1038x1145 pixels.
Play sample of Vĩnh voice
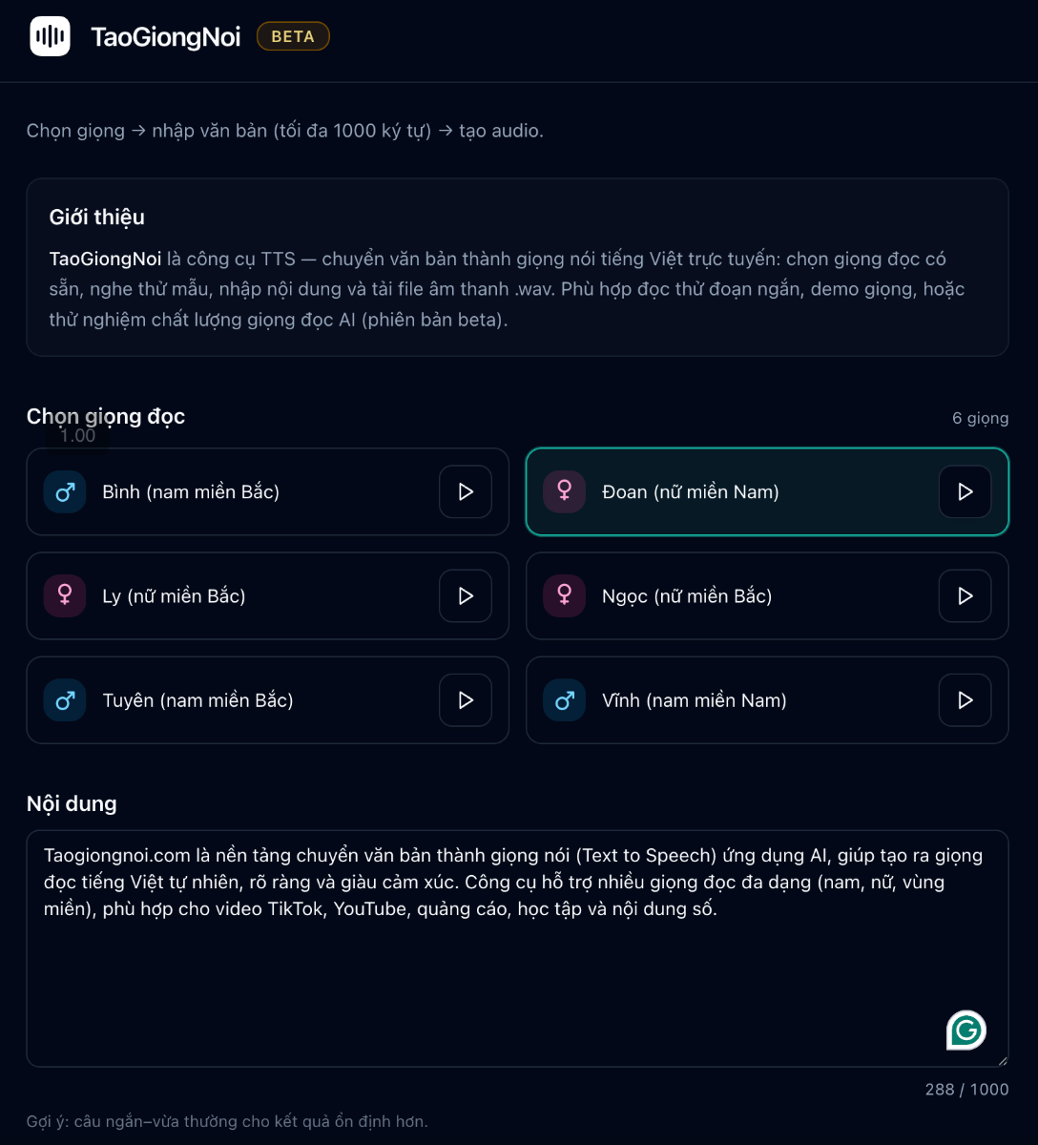(965, 700)
